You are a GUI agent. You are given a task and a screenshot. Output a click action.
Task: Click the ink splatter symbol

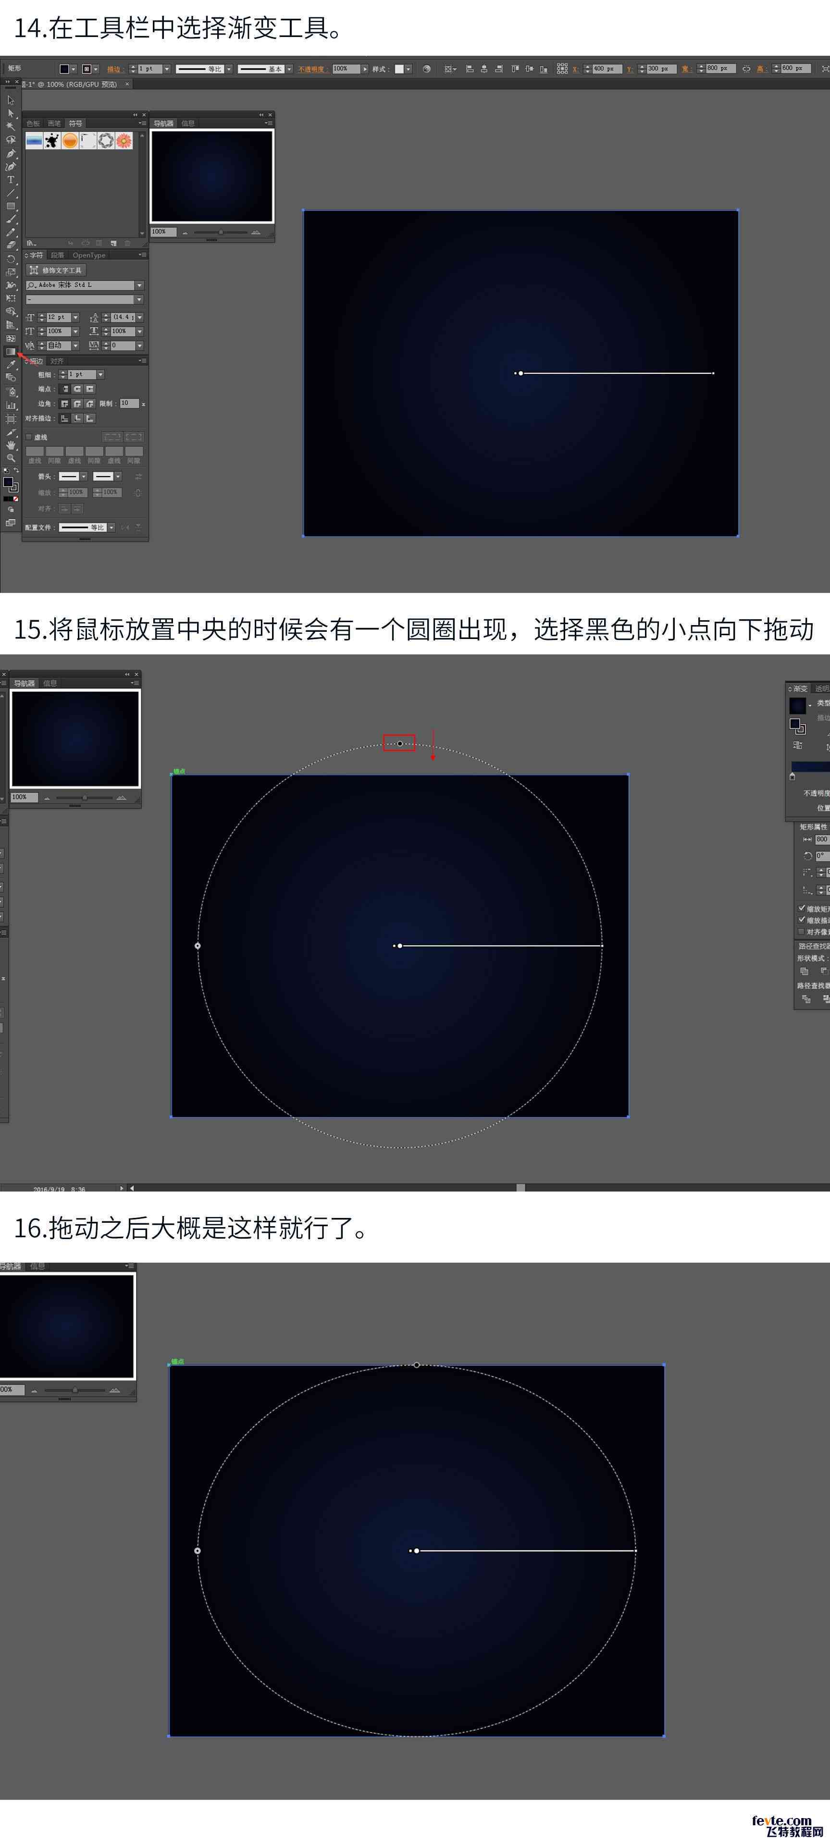click(51, 141)
